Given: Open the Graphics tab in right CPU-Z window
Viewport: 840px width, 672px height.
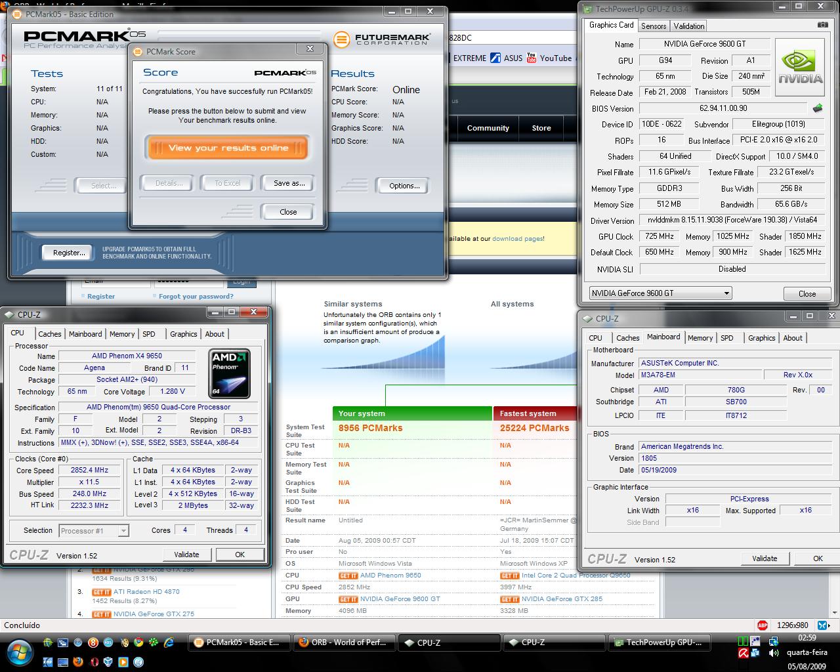Looking at the screenshot, I should tap(762, 338).
